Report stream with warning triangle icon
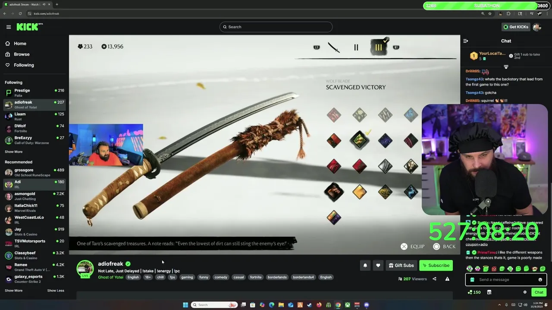 coord(447,279)
